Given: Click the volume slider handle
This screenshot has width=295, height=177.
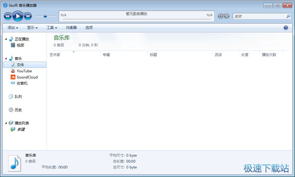Looking at the screenshot, I should pyautogui.click(x=45, y=16).
